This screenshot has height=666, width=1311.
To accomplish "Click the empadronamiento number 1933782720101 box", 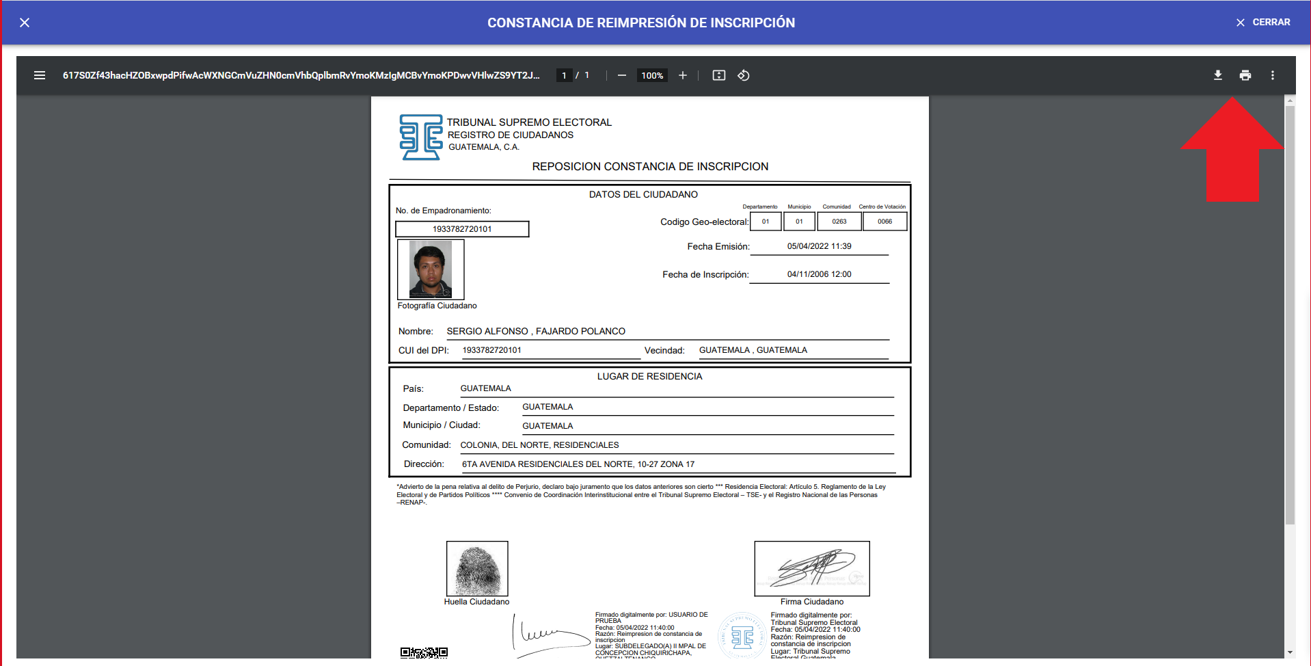I will coord(462,229).
